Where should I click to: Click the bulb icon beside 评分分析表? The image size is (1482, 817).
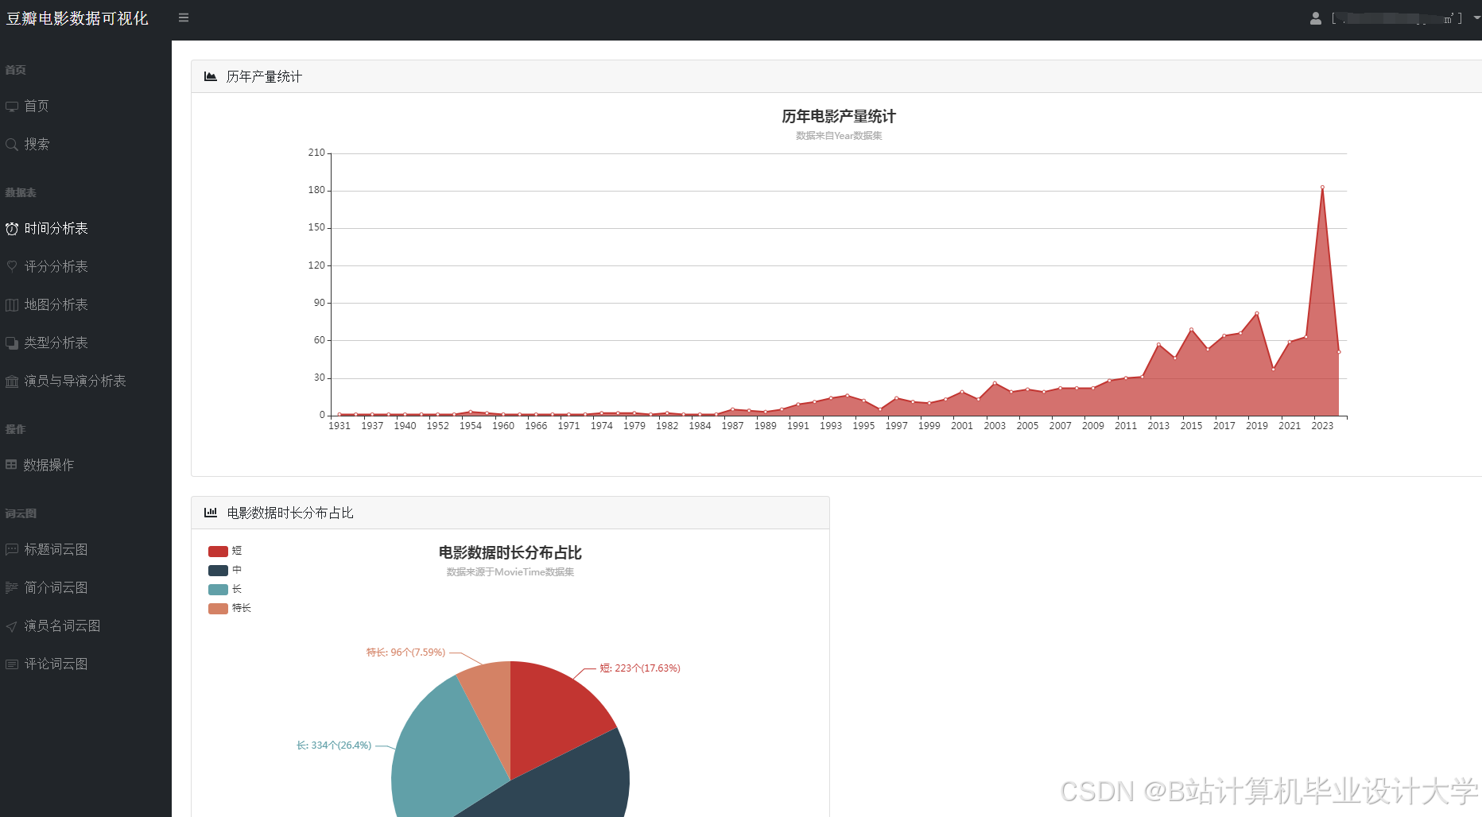pos(12,267)
